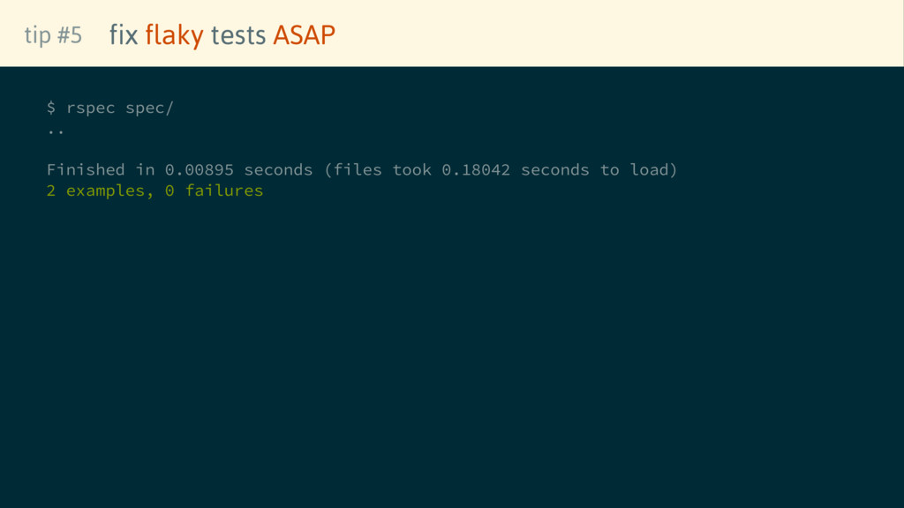Screen dimensions: 904x508
Task: Click the "0.18042" load time value
Action: [x=476, y=169]
